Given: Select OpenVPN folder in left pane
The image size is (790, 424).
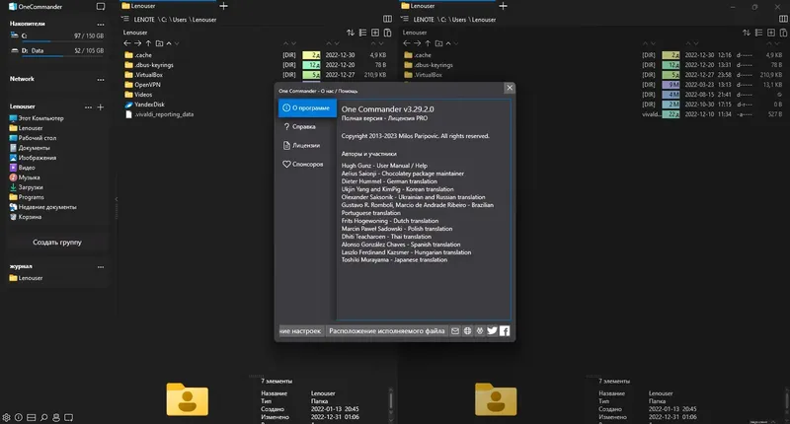Looking at the screenshot, I should [x=142, y=85].
